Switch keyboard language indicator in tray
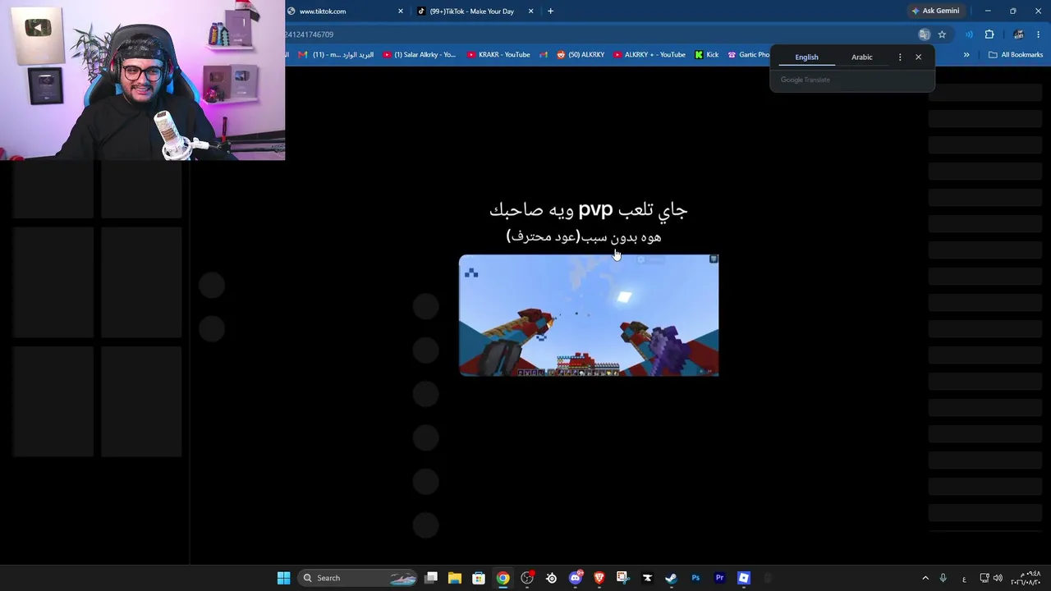The image size is (1051, 591). pos(964,579)
